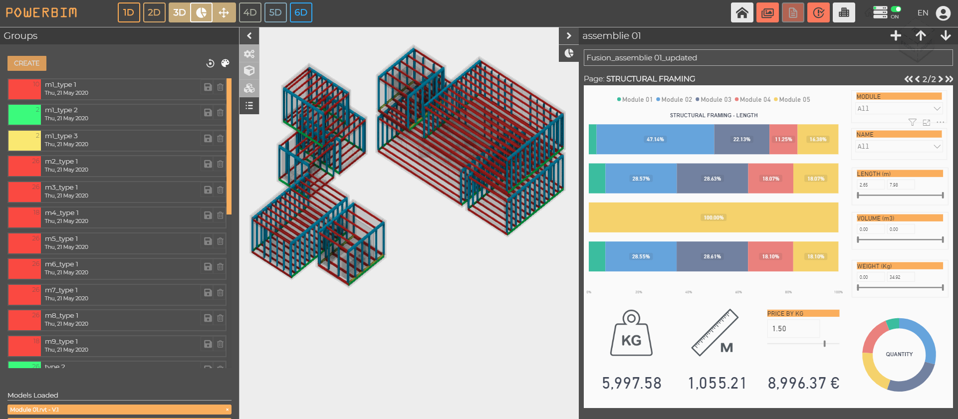The height and width of the screenshot is (419, 958).
Task: Select the chart view mode button
Action: coord(201,12)
